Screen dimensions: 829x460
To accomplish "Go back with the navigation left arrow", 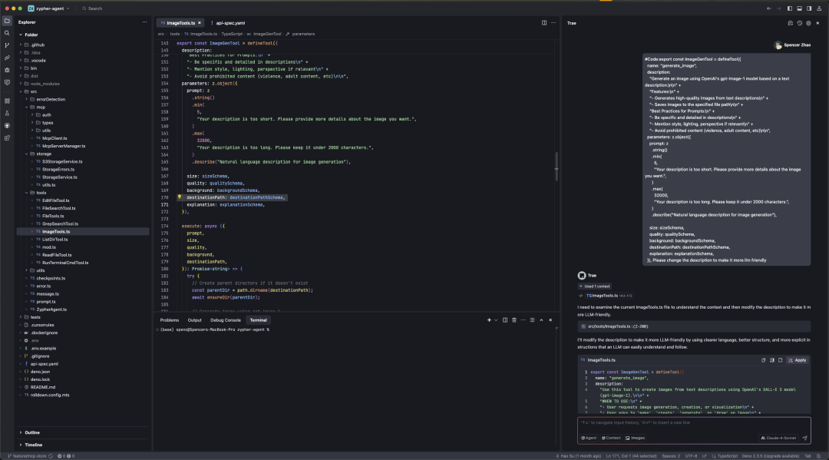I will pyautogui.click(x=768, y=8).
